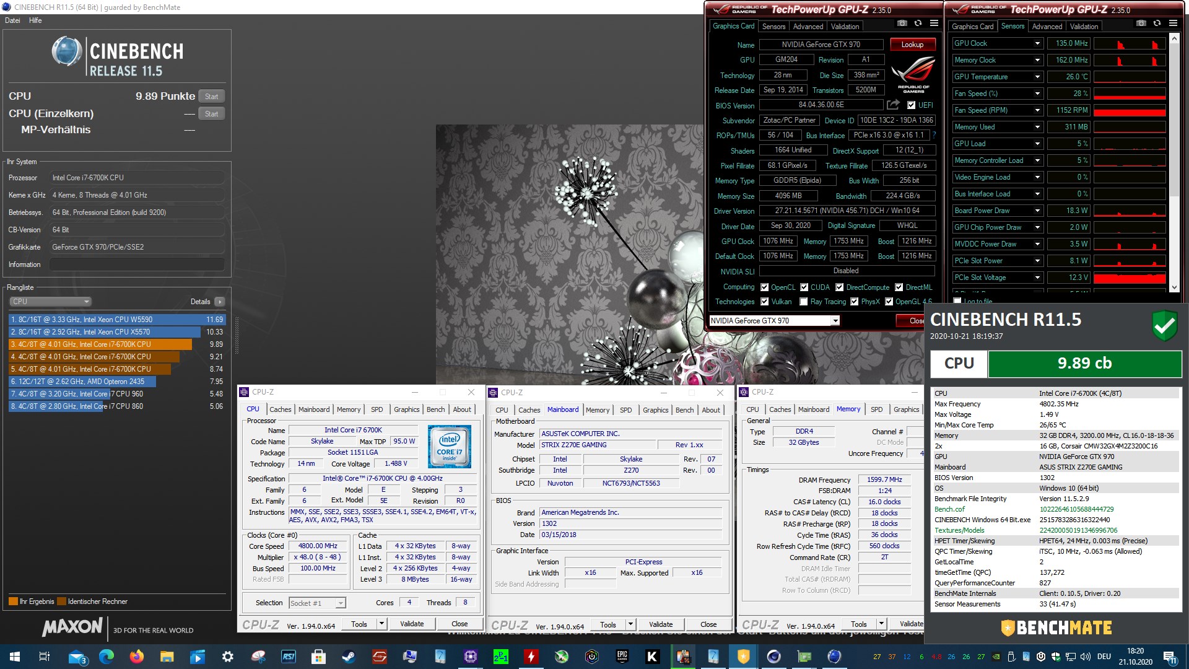Switch to SPD tab in middle CPU-Z window
This screenshot has height=669, width=1189.
pyautogui.click(x=626, y=410)
